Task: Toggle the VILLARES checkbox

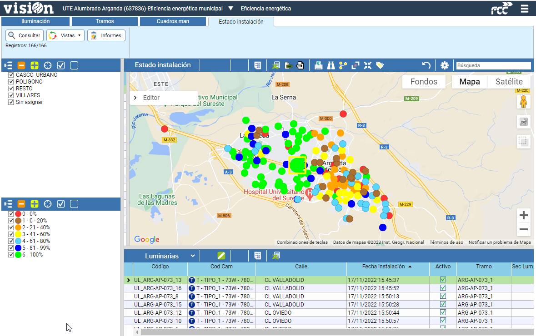Action: click(x=11, y=95)
